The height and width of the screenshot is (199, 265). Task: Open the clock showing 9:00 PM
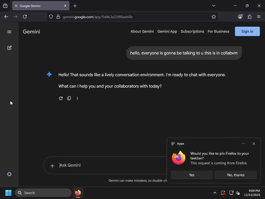(252, 193)
